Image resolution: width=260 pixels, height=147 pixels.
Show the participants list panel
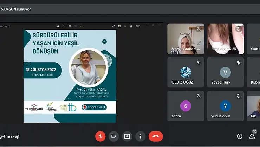tap(252, 136)
